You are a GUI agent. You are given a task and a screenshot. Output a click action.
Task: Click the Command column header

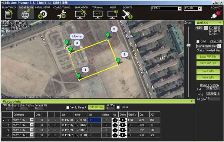coord(23,115)
